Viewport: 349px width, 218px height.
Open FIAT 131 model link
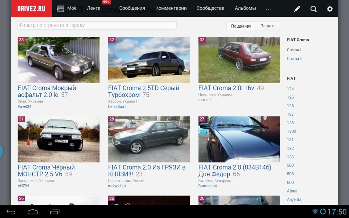tap(290, 140)
